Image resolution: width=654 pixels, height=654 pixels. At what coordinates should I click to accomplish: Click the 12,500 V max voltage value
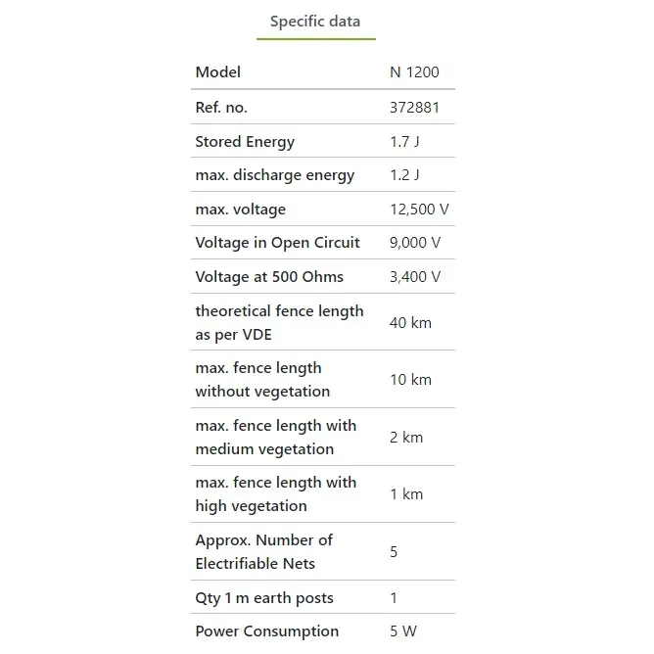pos(419,210)
